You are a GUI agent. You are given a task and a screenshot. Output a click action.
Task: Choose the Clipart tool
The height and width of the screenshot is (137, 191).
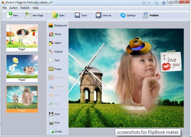(x=55, y=43)
